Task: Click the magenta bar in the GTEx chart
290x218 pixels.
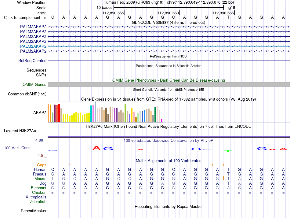Action: 162,121
